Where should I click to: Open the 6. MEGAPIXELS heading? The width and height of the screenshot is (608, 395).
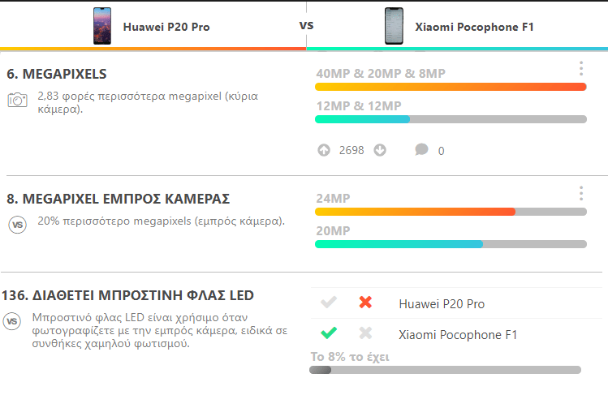point(57,74)
